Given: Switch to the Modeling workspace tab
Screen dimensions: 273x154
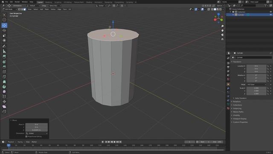Looking at the screenshot, I should [48, 2].
